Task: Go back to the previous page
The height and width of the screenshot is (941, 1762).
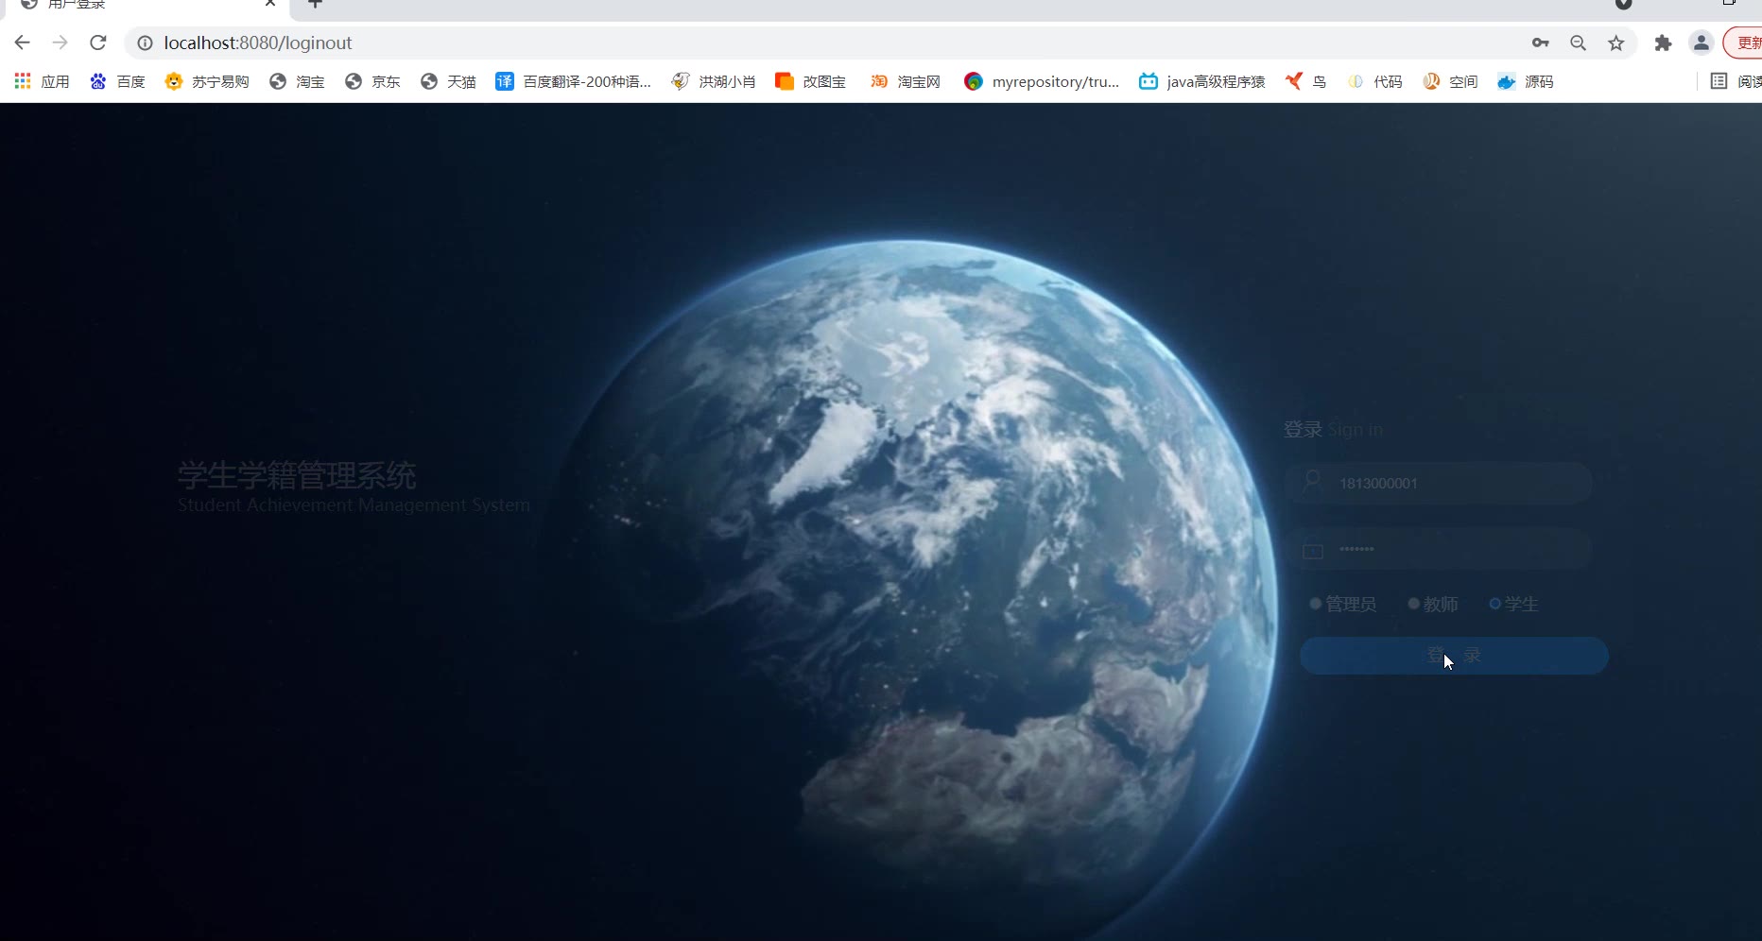Action: 23,43
